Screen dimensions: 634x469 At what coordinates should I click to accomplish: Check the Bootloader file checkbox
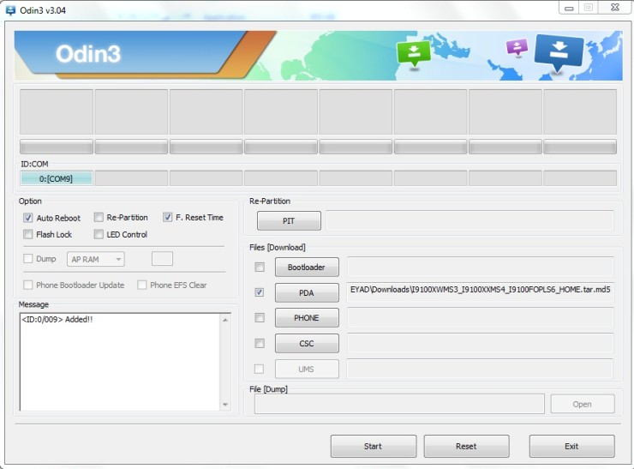[260, 267]
